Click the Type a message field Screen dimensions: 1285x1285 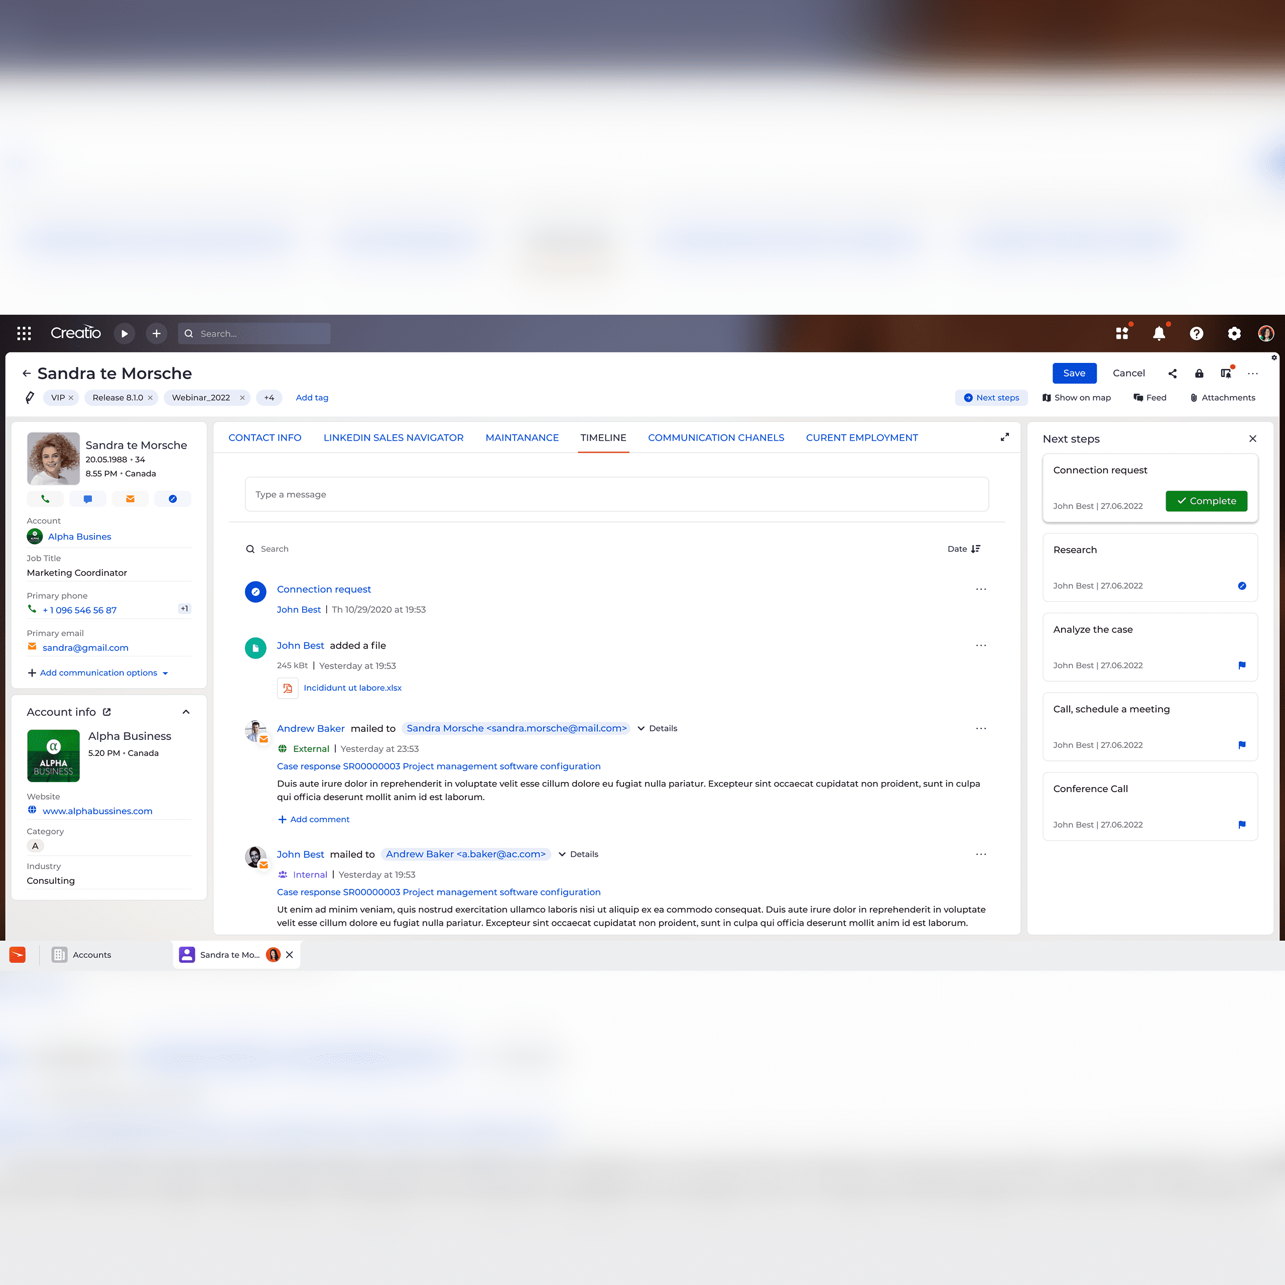pyautogui.click(x=616, y=494)
